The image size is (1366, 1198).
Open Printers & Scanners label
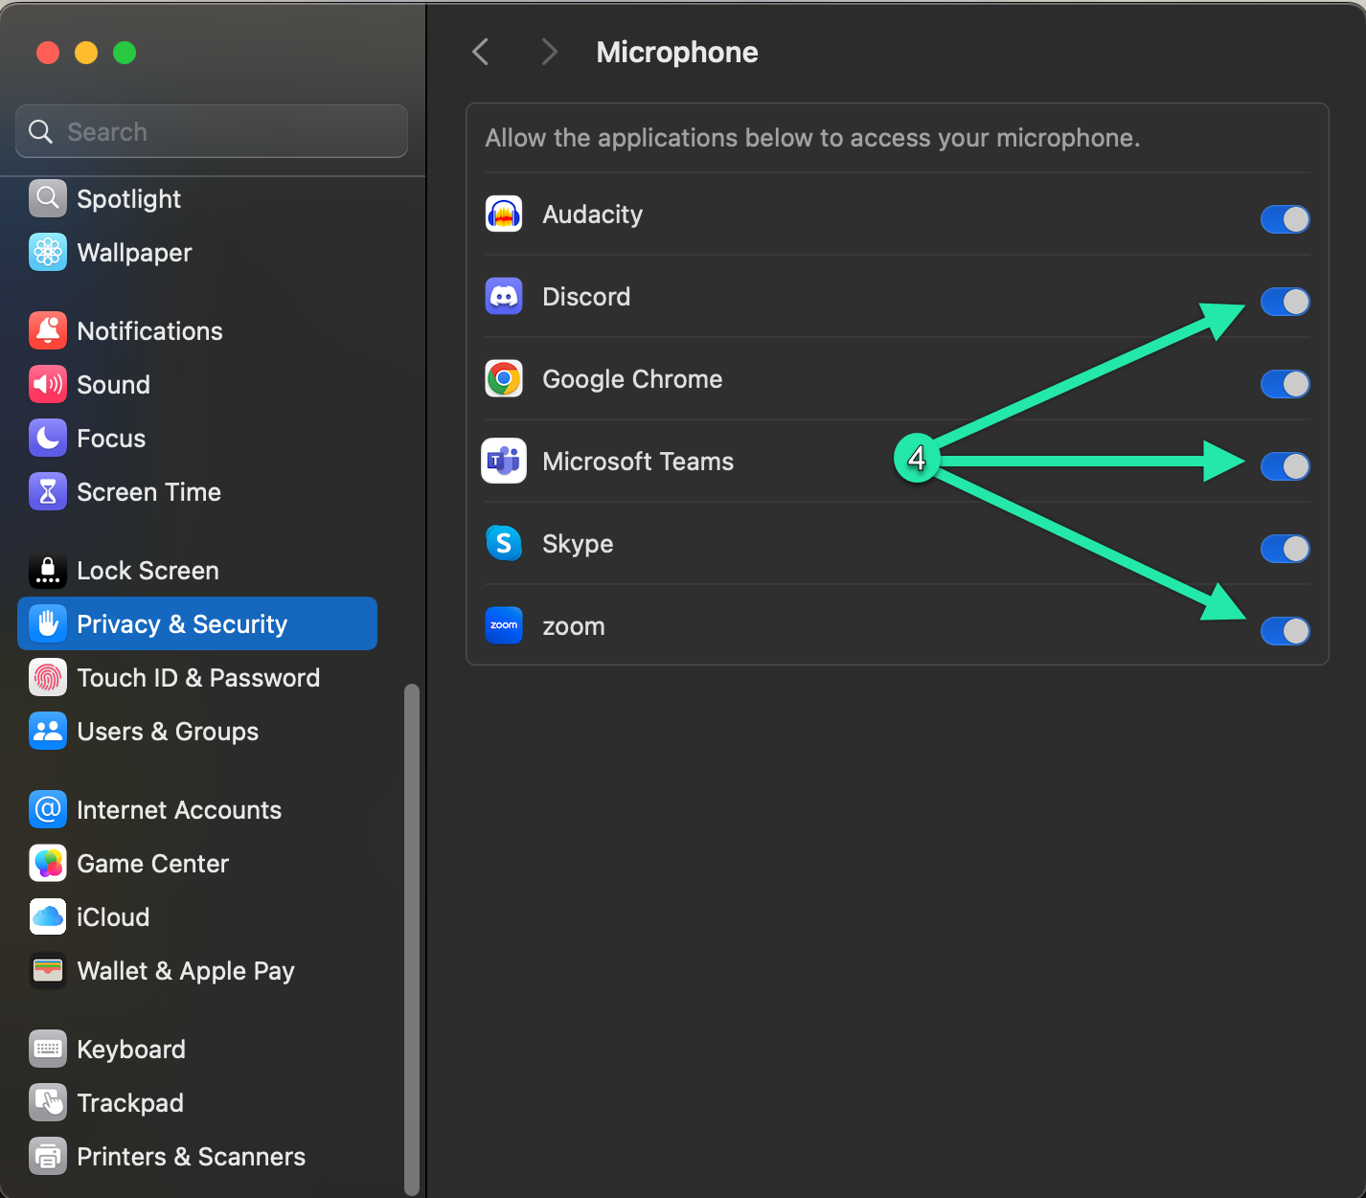[191, 1157]
